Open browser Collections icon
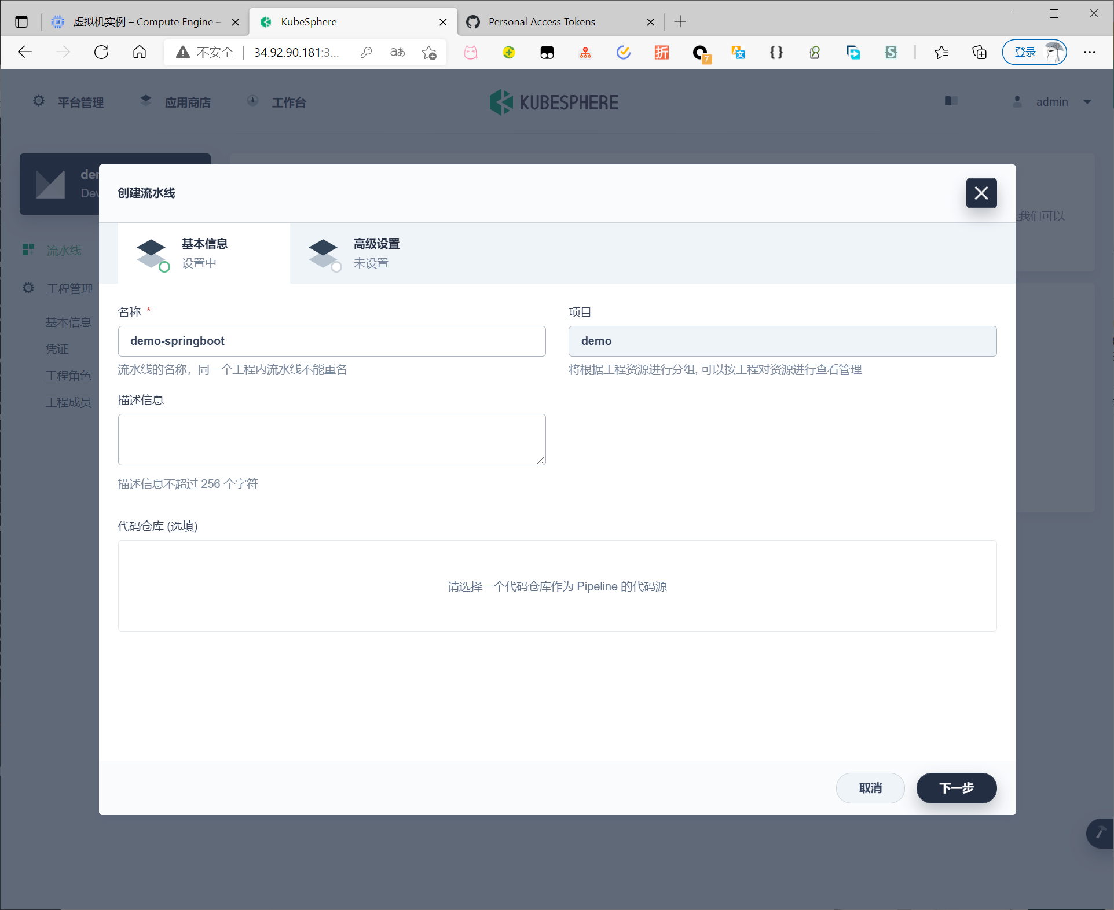This screenshot has height=910, width=1114. point(979,53)
